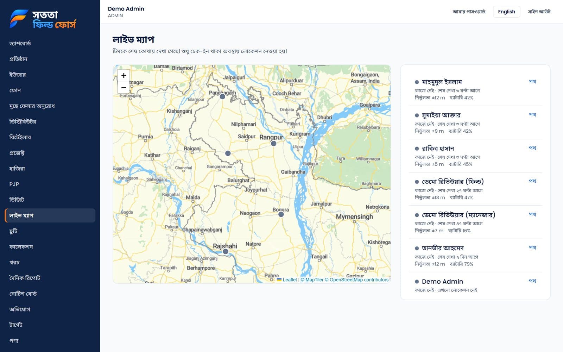Open পথ link for ডেমো রিভিউয়ার (ফিল্ড)

(x=532, y=181)
